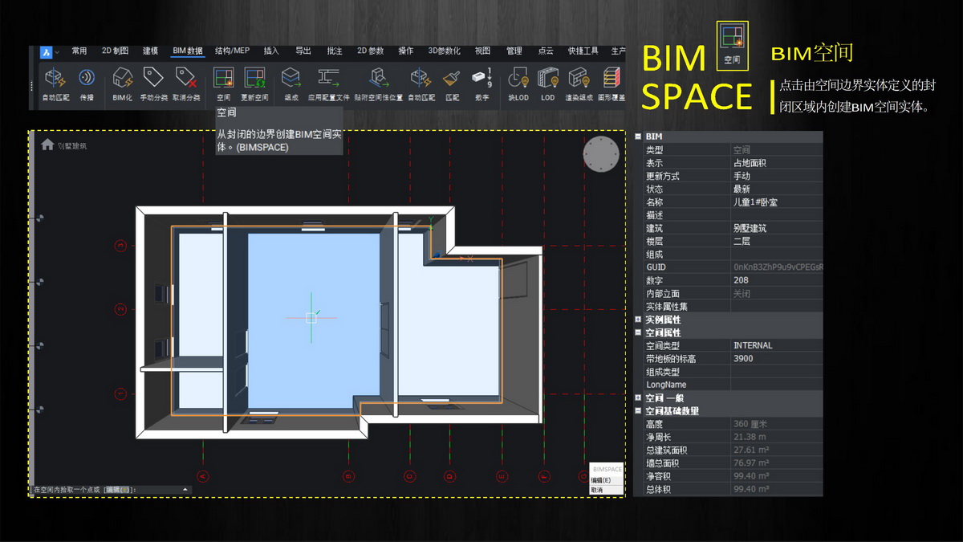Click the BIM空间 icon in the slide title

click(x=732, y=47)
